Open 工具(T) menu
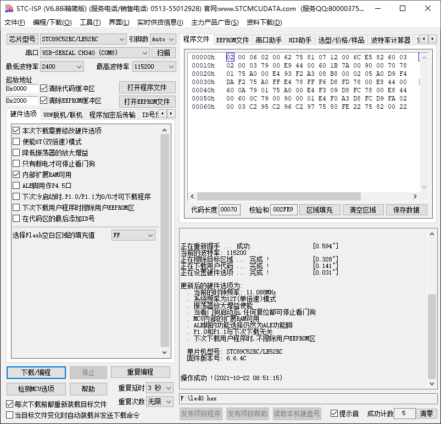This screenshot has height=424, width=441. [x=90, y=22]
